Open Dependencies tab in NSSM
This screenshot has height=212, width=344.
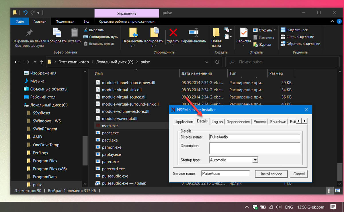pos(238,122)
